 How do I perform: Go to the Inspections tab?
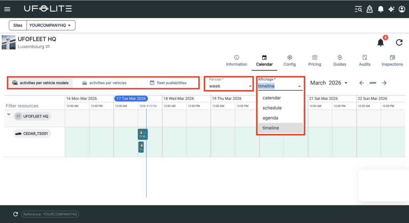tap(392, 61)
